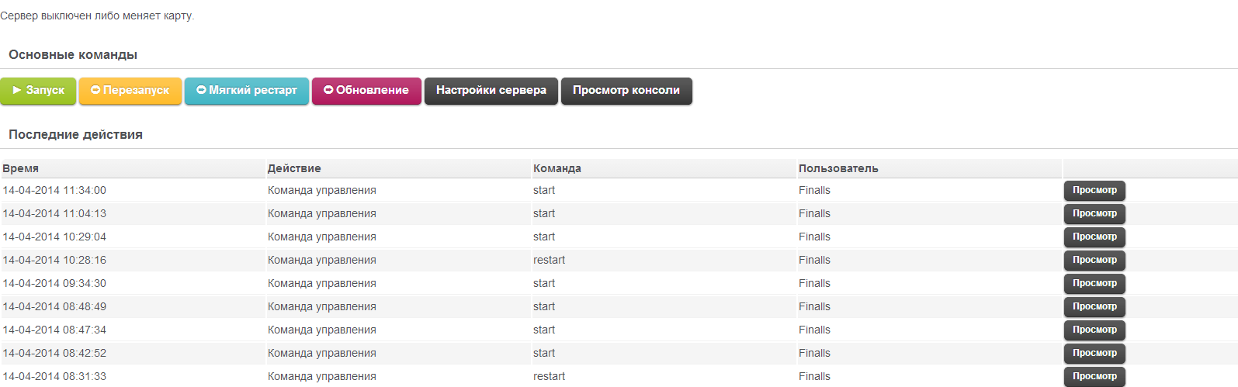Open the 08:47:34 action via Просмотр
This screenshot has height=387, width=1238.
pos(1094,330)
